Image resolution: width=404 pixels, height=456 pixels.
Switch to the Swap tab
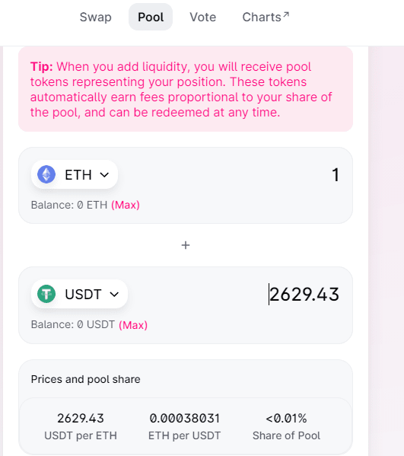pos(95,18)
